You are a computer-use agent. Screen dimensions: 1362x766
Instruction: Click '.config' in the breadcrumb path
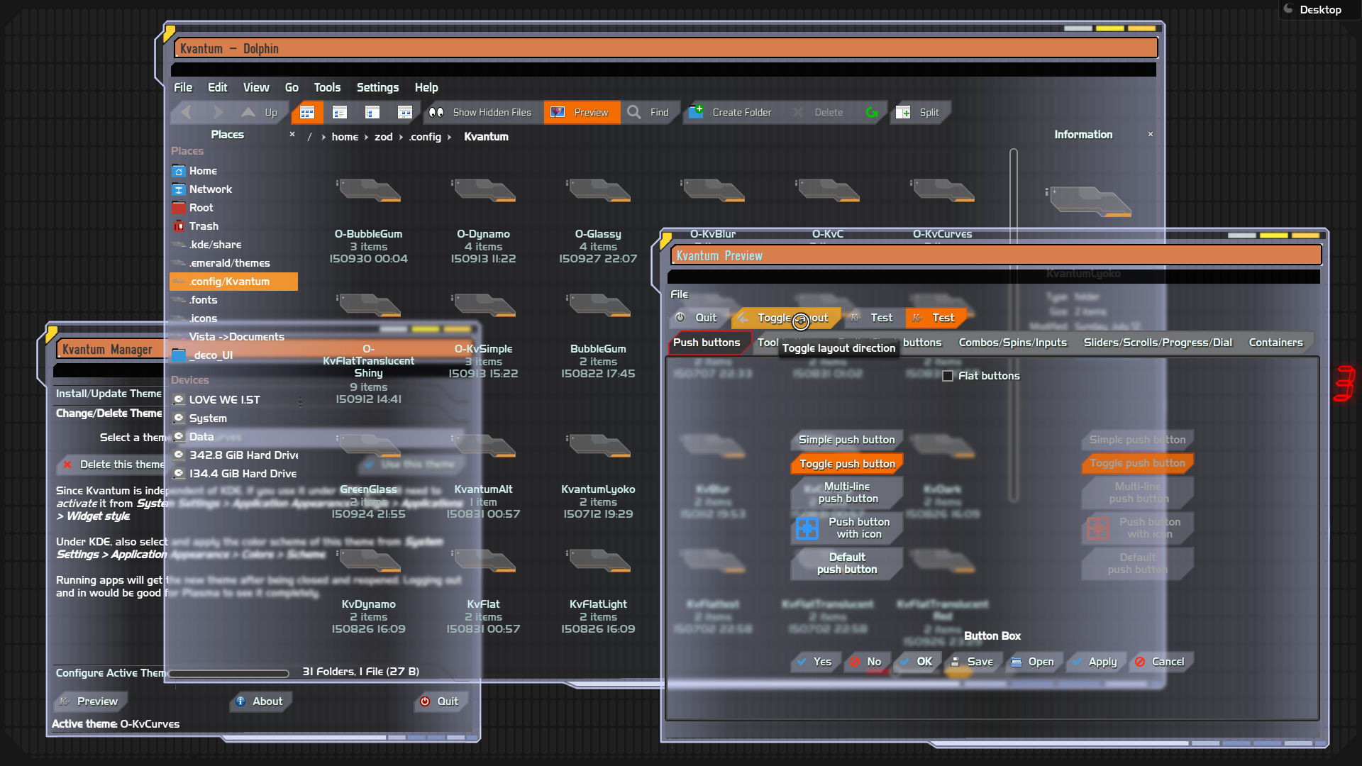pos(425,137)
